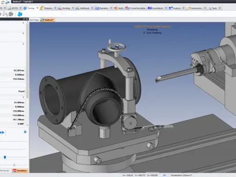Screen dimensions: 236x177
Task: Select the Simulation bottom panel tab
Action: (20, 171)
